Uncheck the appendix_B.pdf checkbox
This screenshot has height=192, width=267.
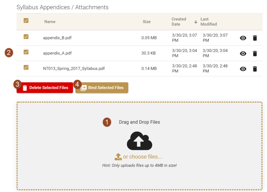pyautogui.click(x=26, y=37)
